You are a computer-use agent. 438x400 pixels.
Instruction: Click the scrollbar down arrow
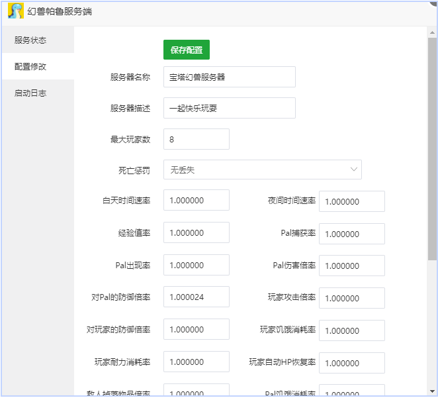point(432,391)
